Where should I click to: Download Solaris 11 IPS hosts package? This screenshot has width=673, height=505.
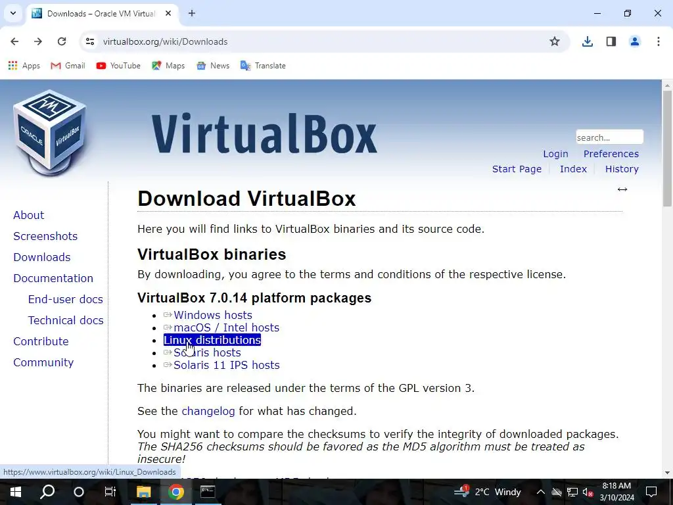(227, 365)
